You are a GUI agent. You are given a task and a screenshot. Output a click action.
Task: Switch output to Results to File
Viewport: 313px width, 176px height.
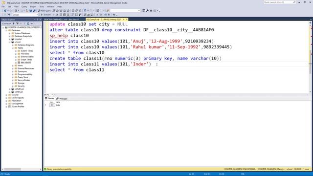click(x=92, y=15)
